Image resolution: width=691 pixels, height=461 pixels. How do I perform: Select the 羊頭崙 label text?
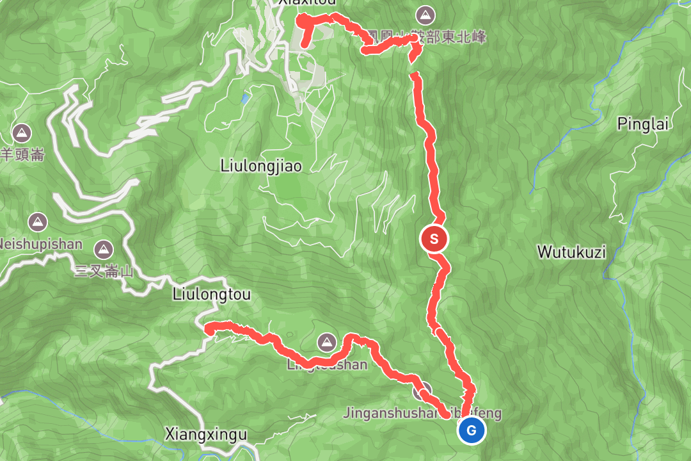(x=22, y=155)
